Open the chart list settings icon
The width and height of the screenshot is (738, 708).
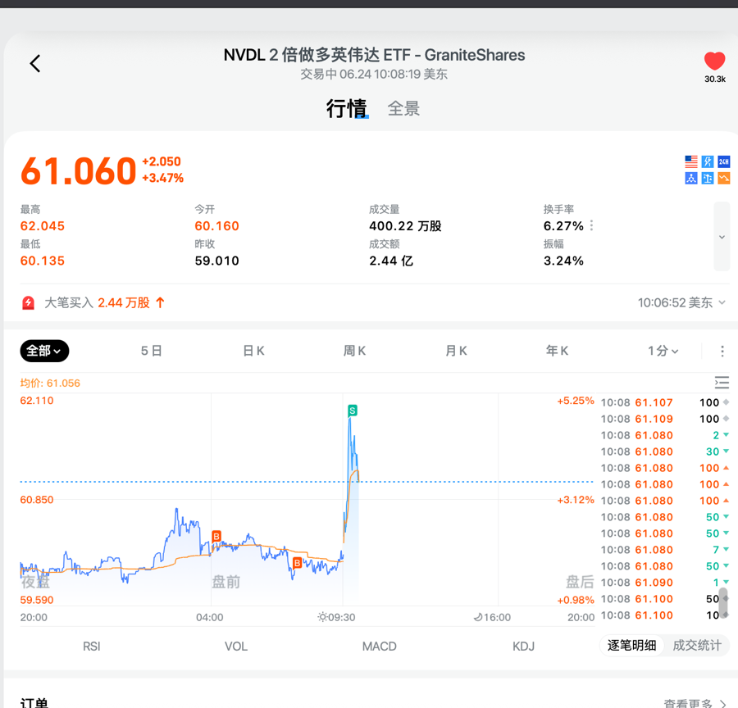tap(722, 383)
